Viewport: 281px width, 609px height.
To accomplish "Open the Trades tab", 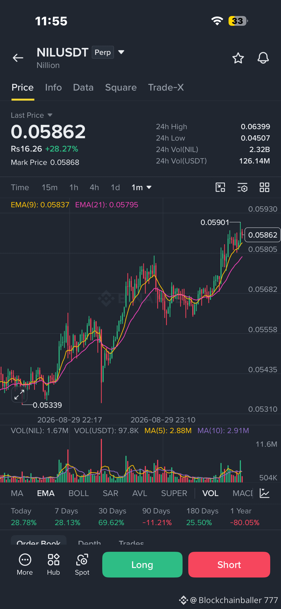I will pyautogui.click(x=131, y=542).
